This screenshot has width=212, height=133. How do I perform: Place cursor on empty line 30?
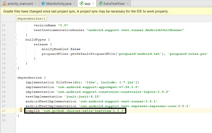pos(114,120)
